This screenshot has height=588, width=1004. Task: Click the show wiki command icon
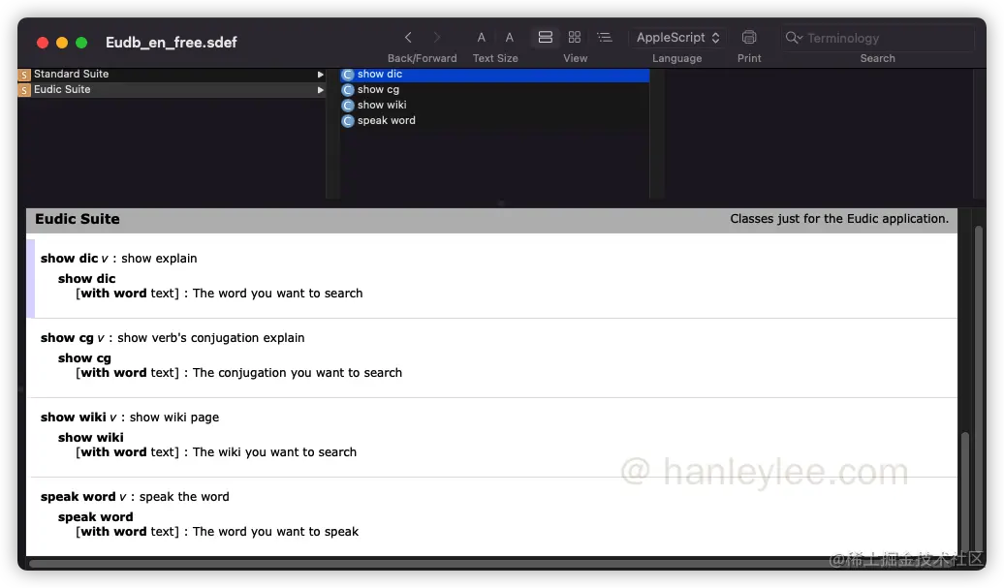348,106
